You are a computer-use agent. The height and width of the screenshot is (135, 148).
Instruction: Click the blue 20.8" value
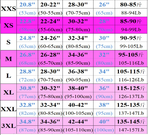(27, 4)
